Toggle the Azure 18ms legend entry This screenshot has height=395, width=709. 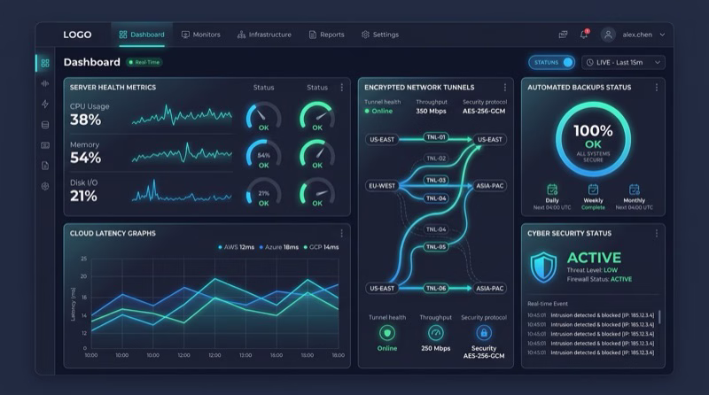(x=278, y=247)
